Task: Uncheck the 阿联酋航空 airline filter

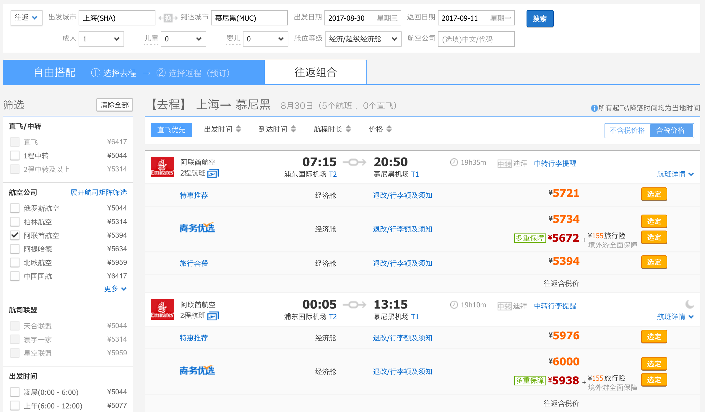Action: pyautogui.click(x=15, y=236)
